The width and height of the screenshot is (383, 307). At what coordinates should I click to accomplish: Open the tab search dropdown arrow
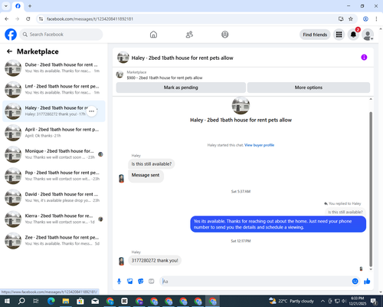[x=6, y=6]
